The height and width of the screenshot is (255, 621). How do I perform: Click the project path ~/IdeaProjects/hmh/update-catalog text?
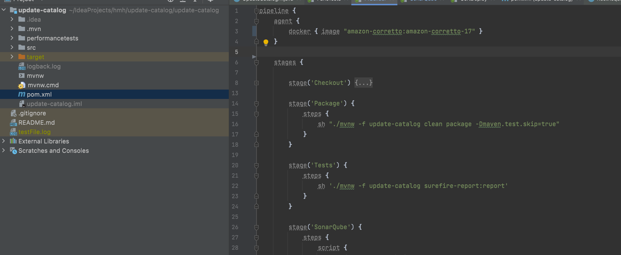click(x=144, y=10)
